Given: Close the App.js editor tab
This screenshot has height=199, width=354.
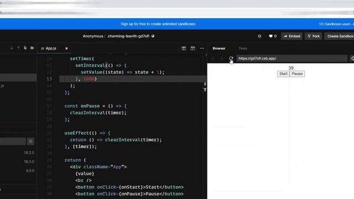Looking at the screenshot, I should (x=66, y=48).
